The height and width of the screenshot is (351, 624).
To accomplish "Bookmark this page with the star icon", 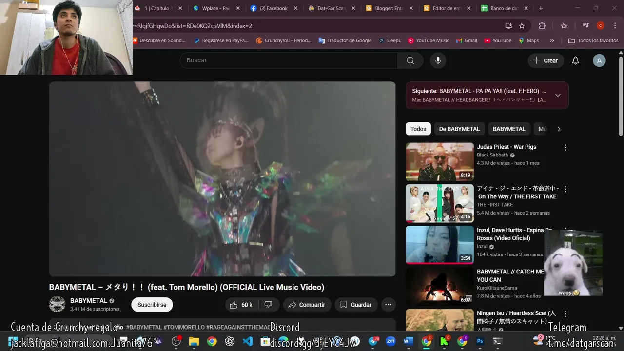I will click(x=522, y=26).
